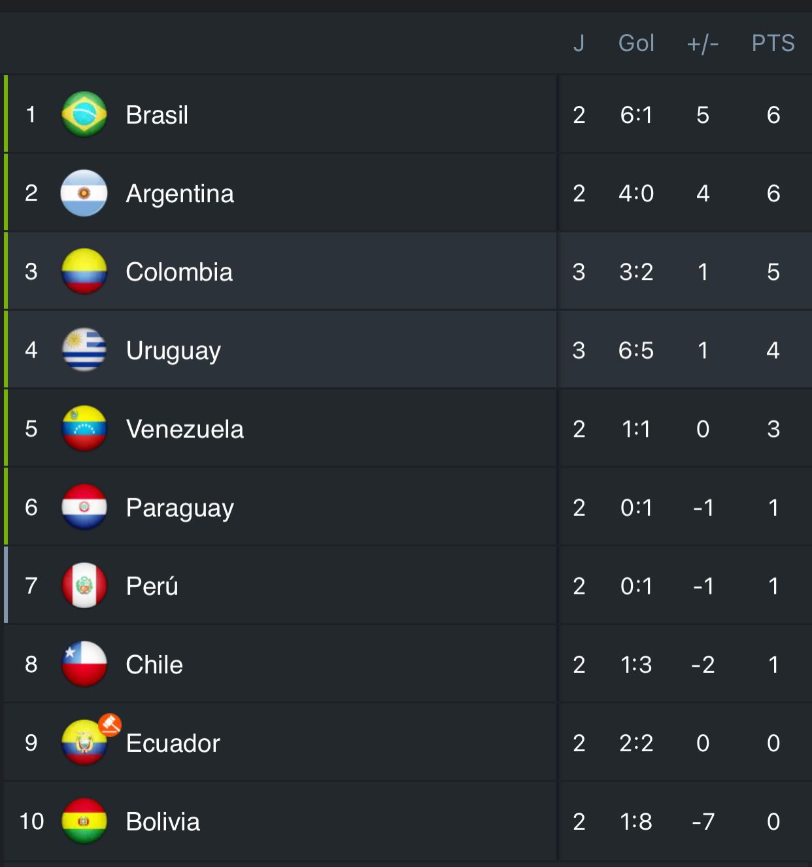The width and height of the screenshot is (812, 867).
Task: Click the Chile flag icon
Action: [x=84, y=664]
